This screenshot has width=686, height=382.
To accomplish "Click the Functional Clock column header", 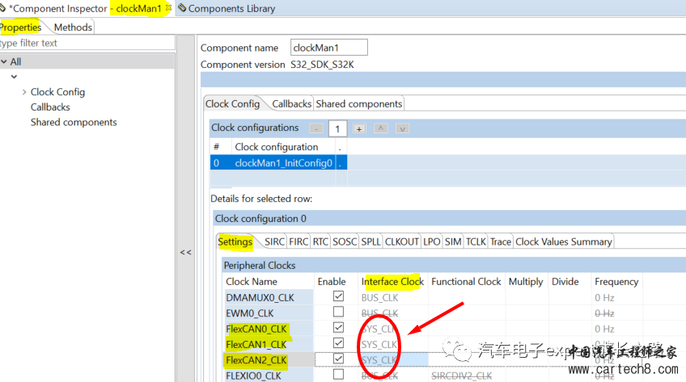I will point(466,282).
